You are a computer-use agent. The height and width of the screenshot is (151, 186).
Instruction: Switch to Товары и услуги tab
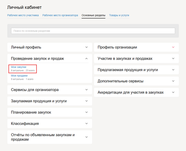[119, 15]
